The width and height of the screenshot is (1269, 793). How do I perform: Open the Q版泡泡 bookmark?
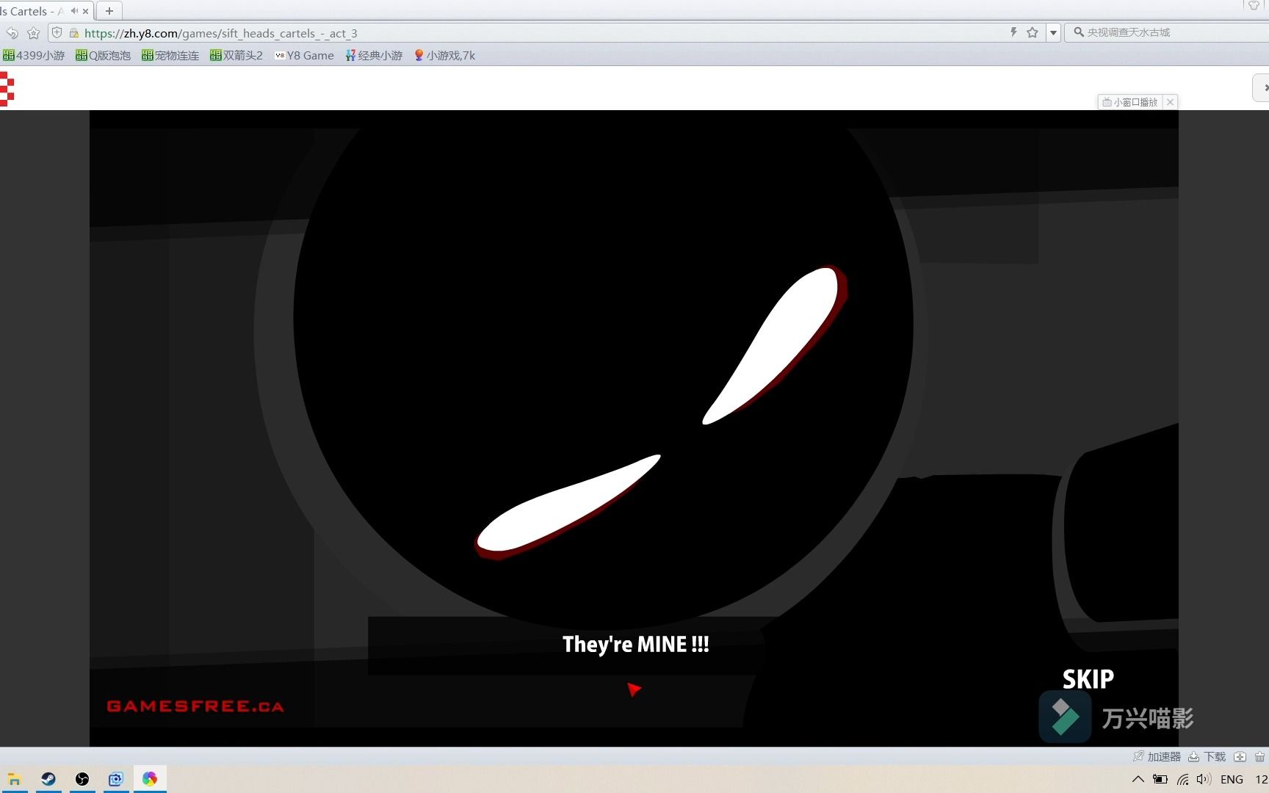tap(103, 55)
